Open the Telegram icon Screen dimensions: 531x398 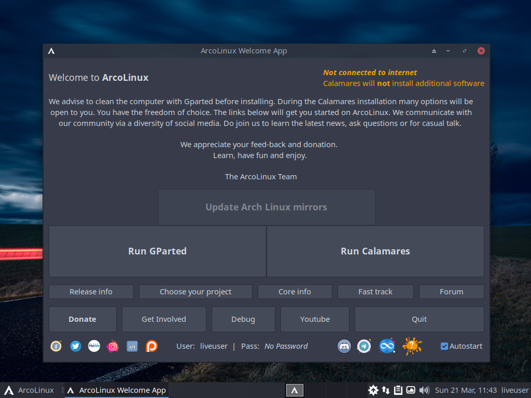(364, 346)
